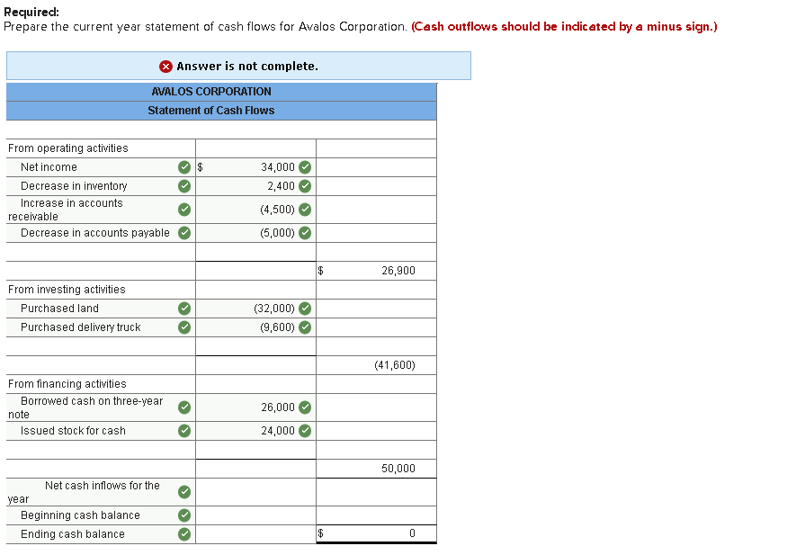
Task: Click green check next to Beginning cash balance
Action: 184,515
